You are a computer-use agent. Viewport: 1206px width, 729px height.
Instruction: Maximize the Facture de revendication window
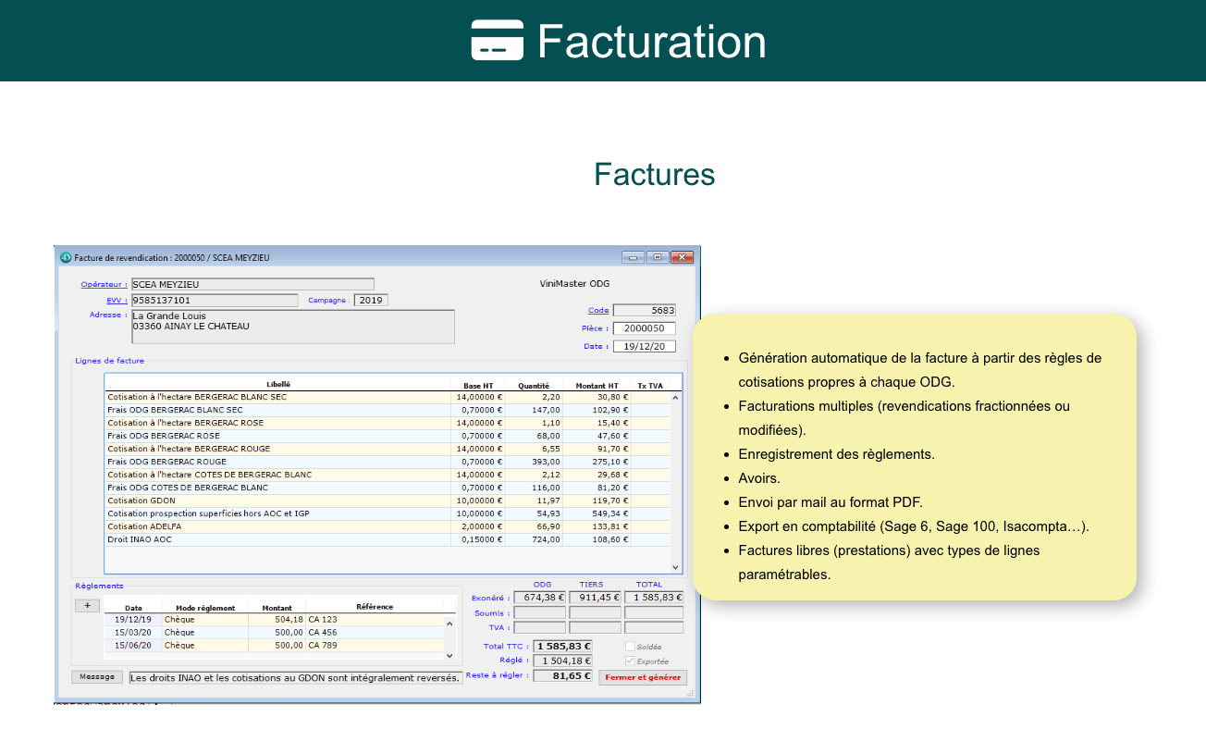pyautogui.click(x=658, y=257)
